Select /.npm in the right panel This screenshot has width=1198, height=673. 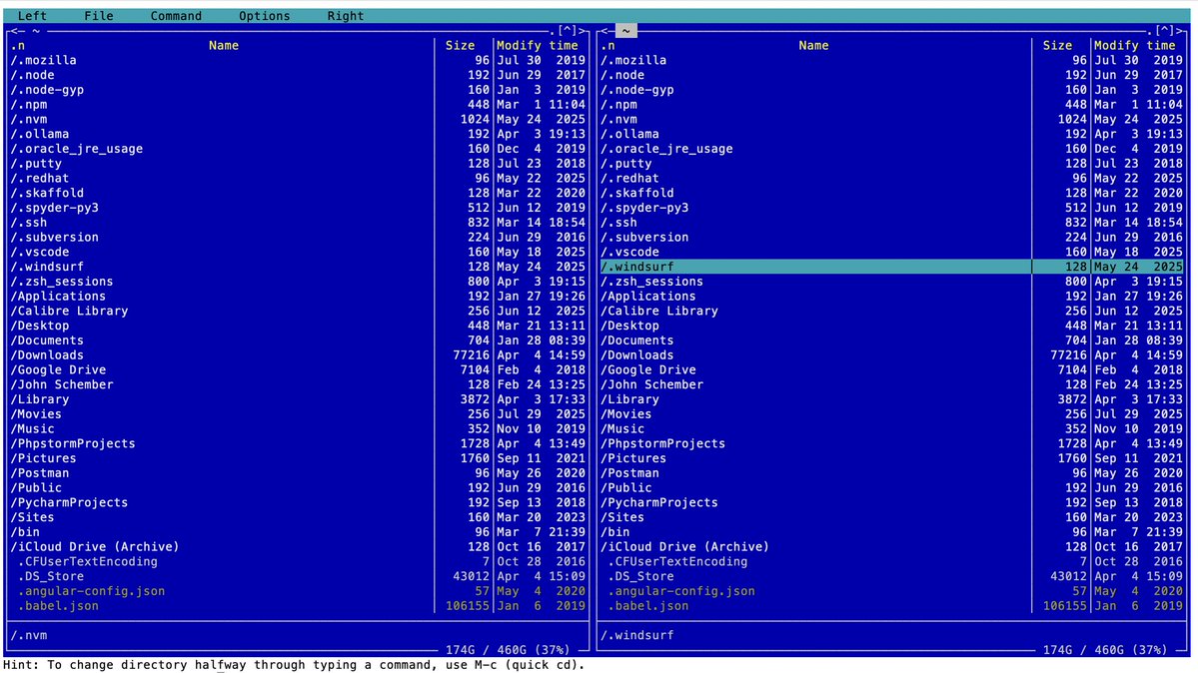coord(891,105)
